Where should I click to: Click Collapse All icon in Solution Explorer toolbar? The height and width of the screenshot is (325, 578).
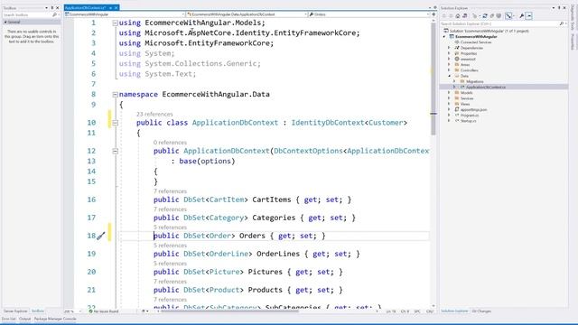pos(492,16)
